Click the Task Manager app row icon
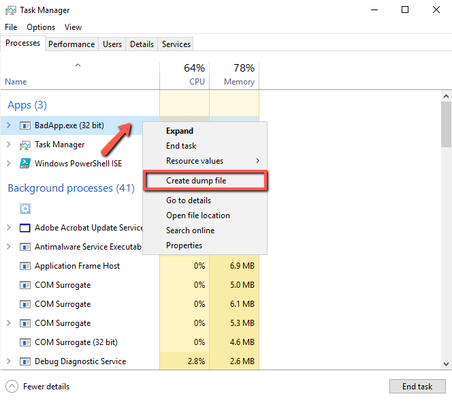The height and width of the screenshot is (403, 452). pyautogui.click(x=25, y=145)
